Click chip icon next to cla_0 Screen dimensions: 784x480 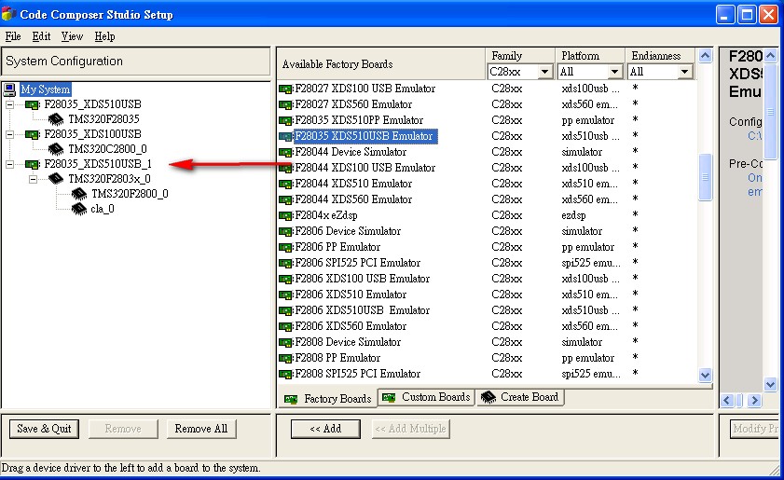pos(79,209)
